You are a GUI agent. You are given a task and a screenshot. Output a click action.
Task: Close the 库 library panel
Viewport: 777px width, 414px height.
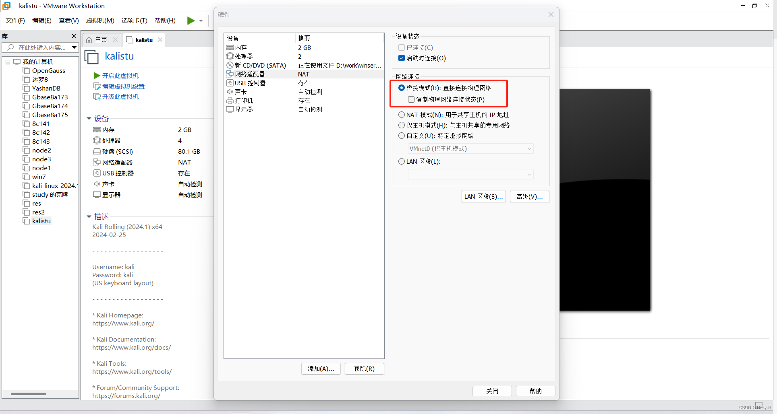74,36
